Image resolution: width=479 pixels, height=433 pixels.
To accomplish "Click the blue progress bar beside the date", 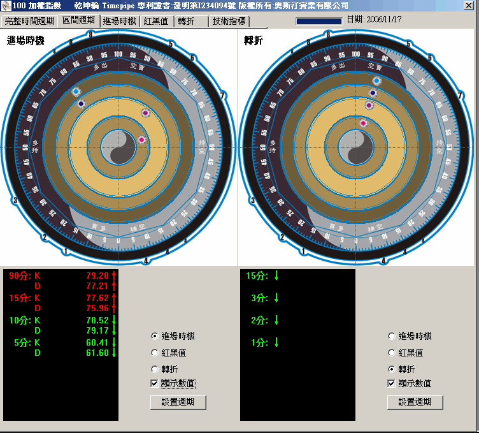I will click(319, 20).
